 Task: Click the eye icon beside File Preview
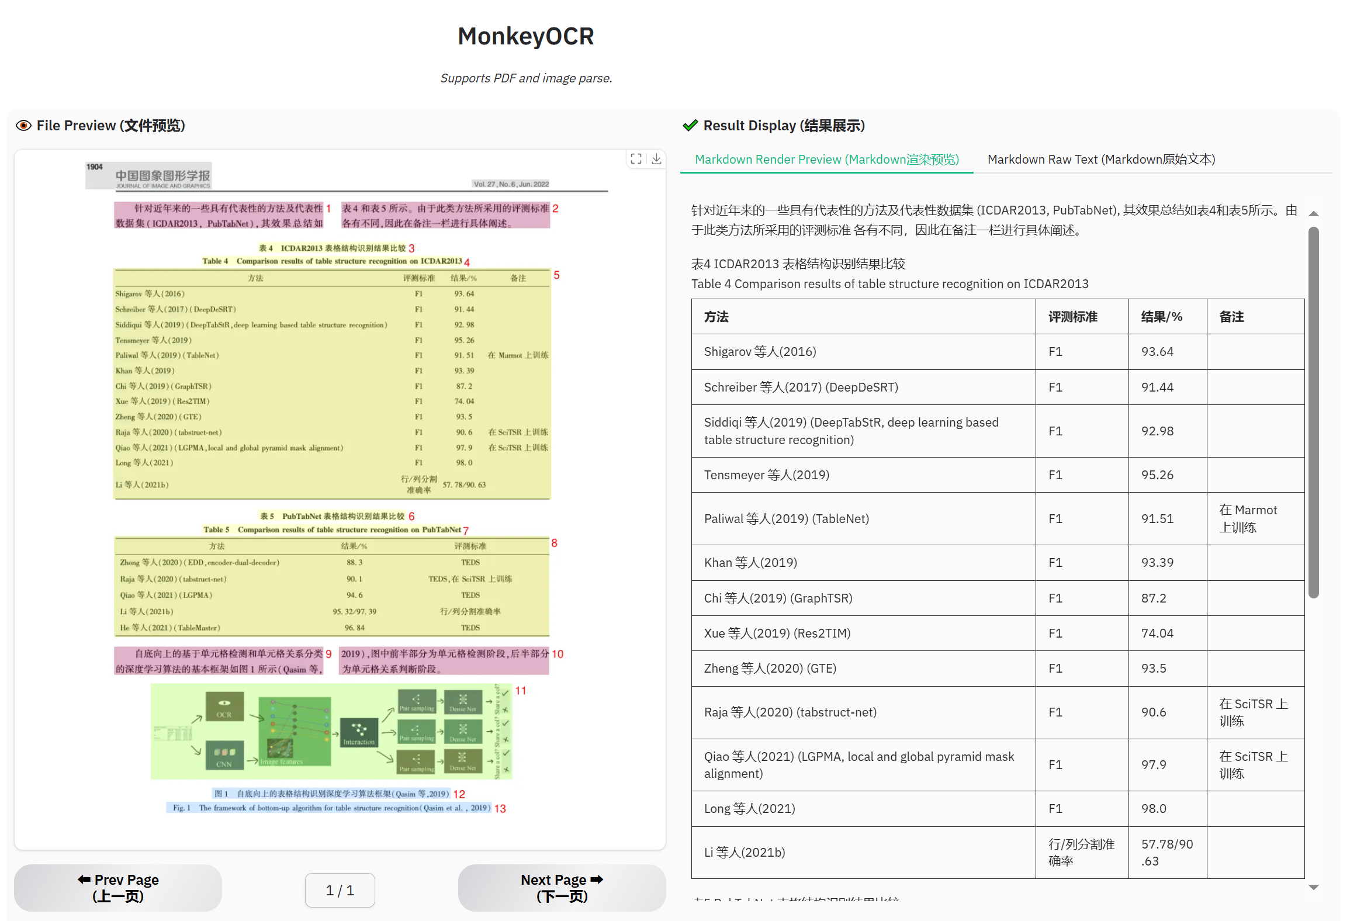tap(23, 125)
